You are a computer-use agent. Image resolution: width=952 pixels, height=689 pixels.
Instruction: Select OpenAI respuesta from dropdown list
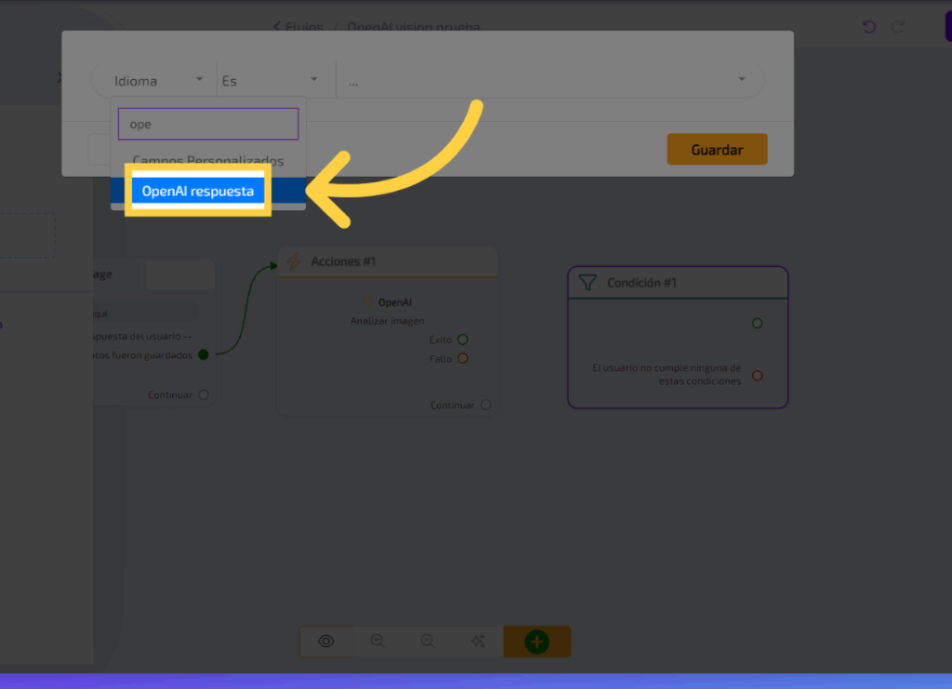click(x=197, y=192)
